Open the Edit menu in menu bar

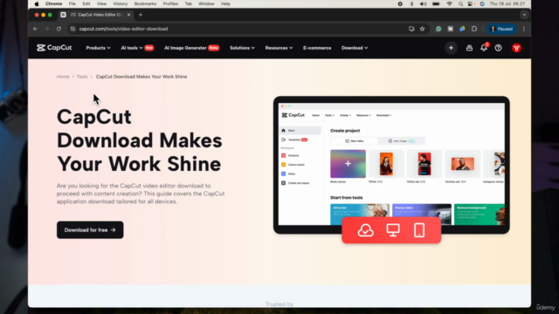86,3
